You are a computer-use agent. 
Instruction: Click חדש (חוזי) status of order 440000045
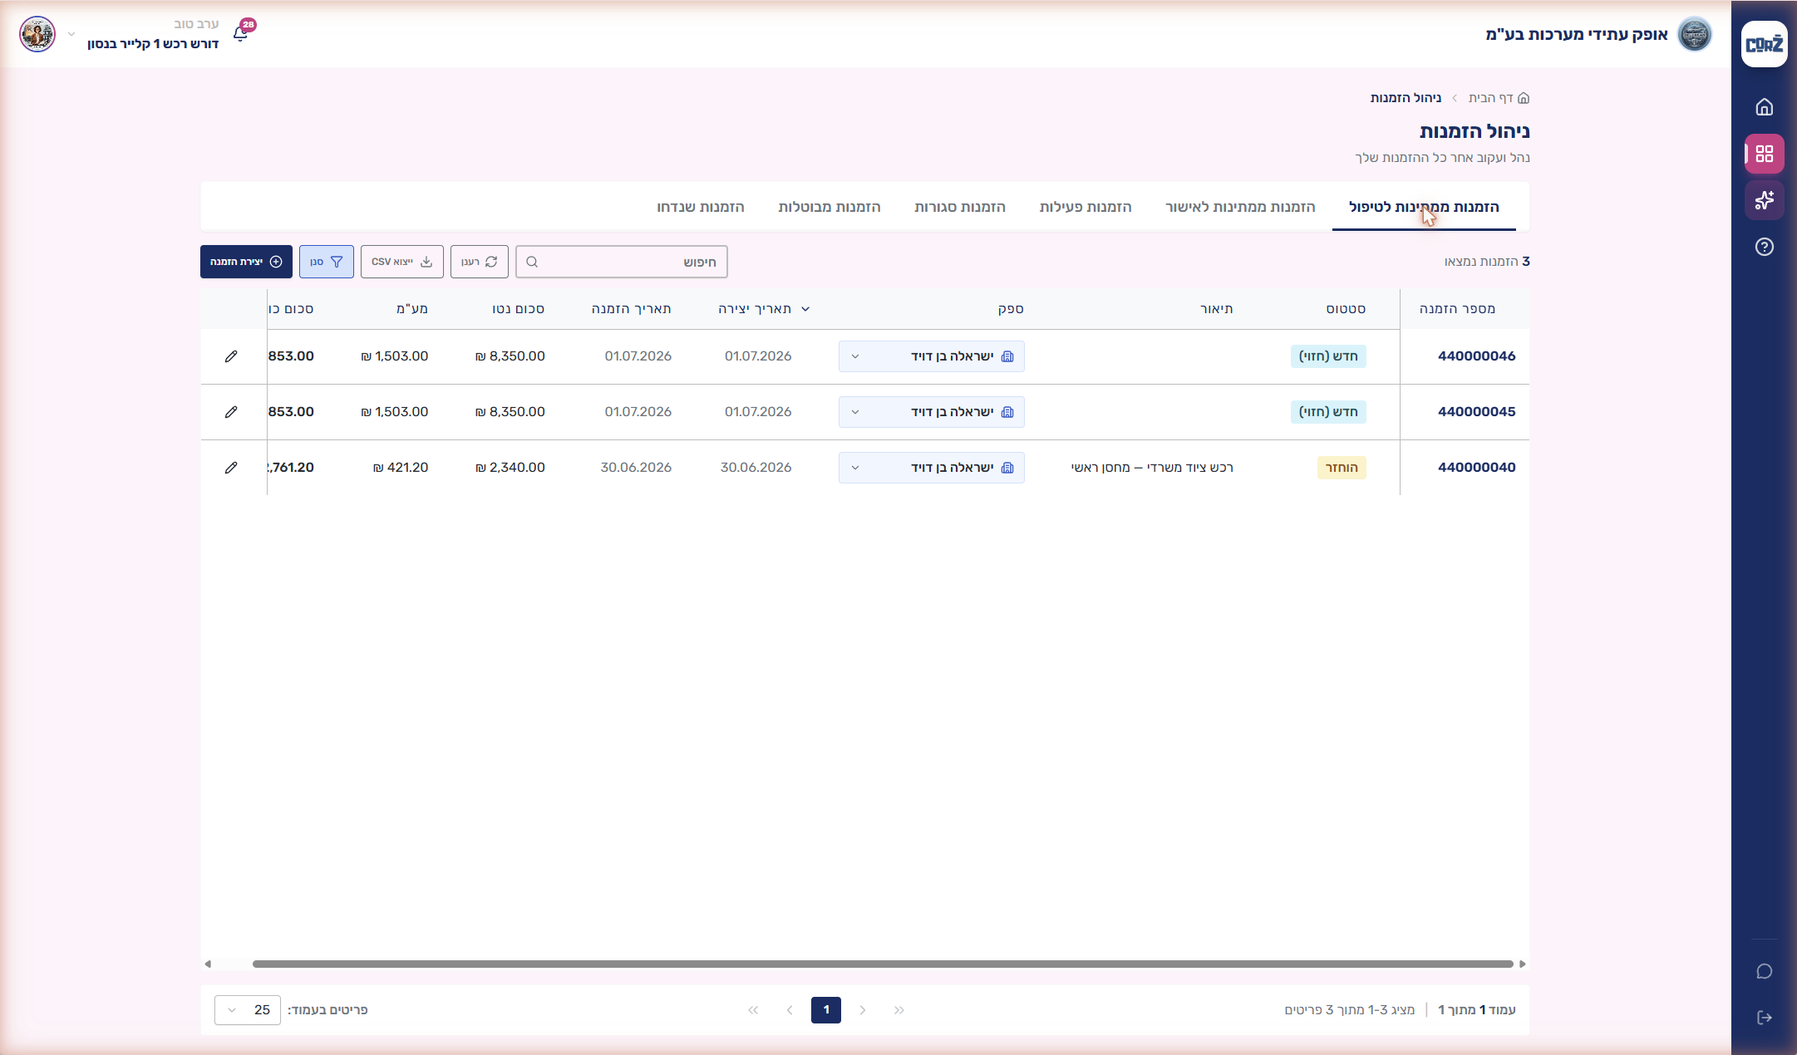pos(1328,412)
